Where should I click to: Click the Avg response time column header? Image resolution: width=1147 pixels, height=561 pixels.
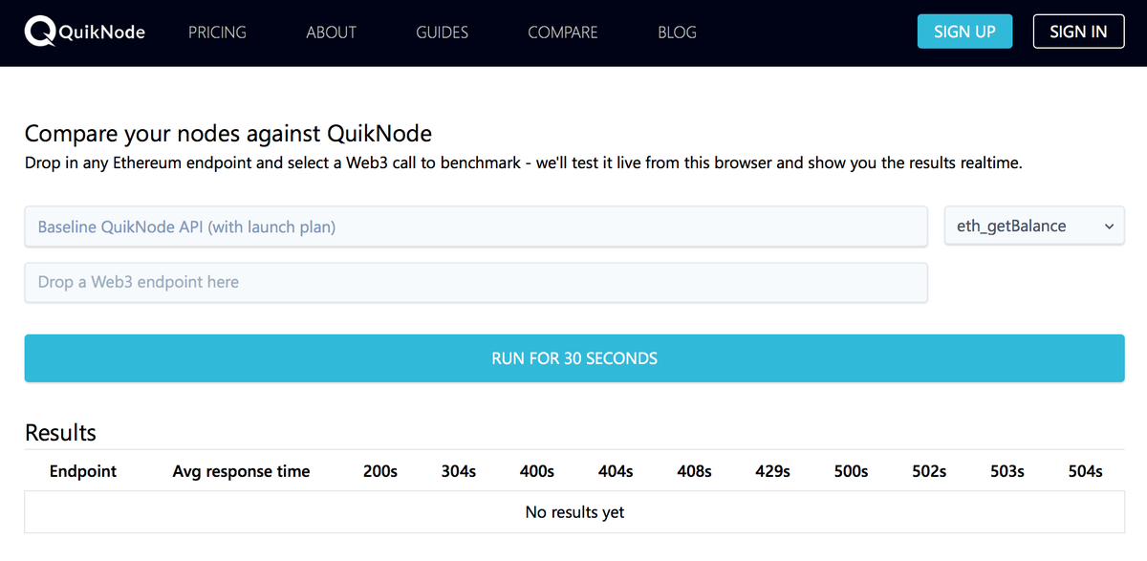click(241, 471)
